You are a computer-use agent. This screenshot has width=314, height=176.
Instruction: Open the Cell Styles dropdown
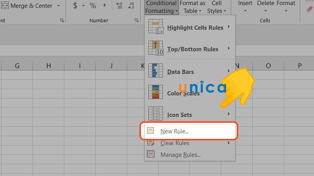217,7
